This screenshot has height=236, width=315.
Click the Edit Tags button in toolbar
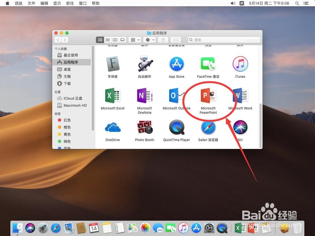(x=175, y=40)
